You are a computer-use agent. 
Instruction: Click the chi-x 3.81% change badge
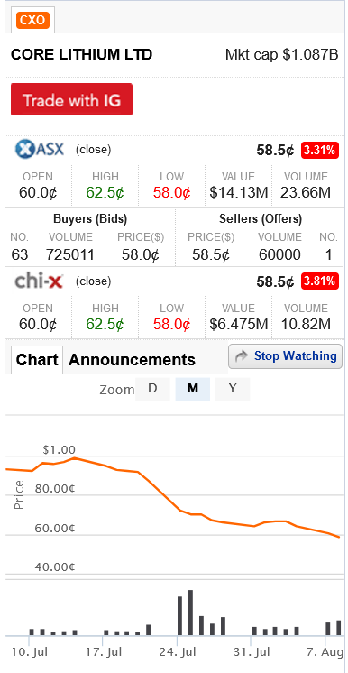click(x=320, y=281)
